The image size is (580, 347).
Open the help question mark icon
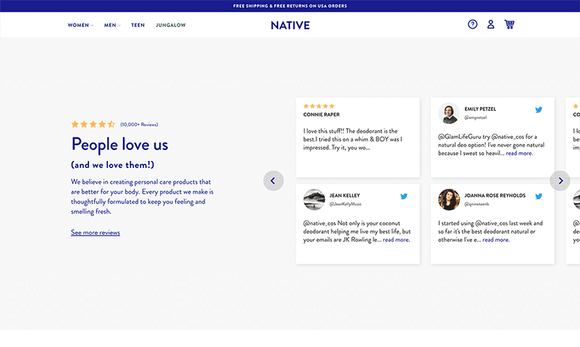click(472, 24)
